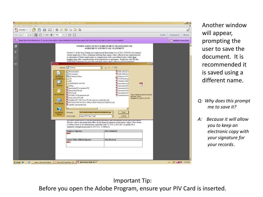Image resolution: width=263 pixels, height=197 pixels.
Task: Select the highlight text tool icon
Action: click(x=66, y=30)
